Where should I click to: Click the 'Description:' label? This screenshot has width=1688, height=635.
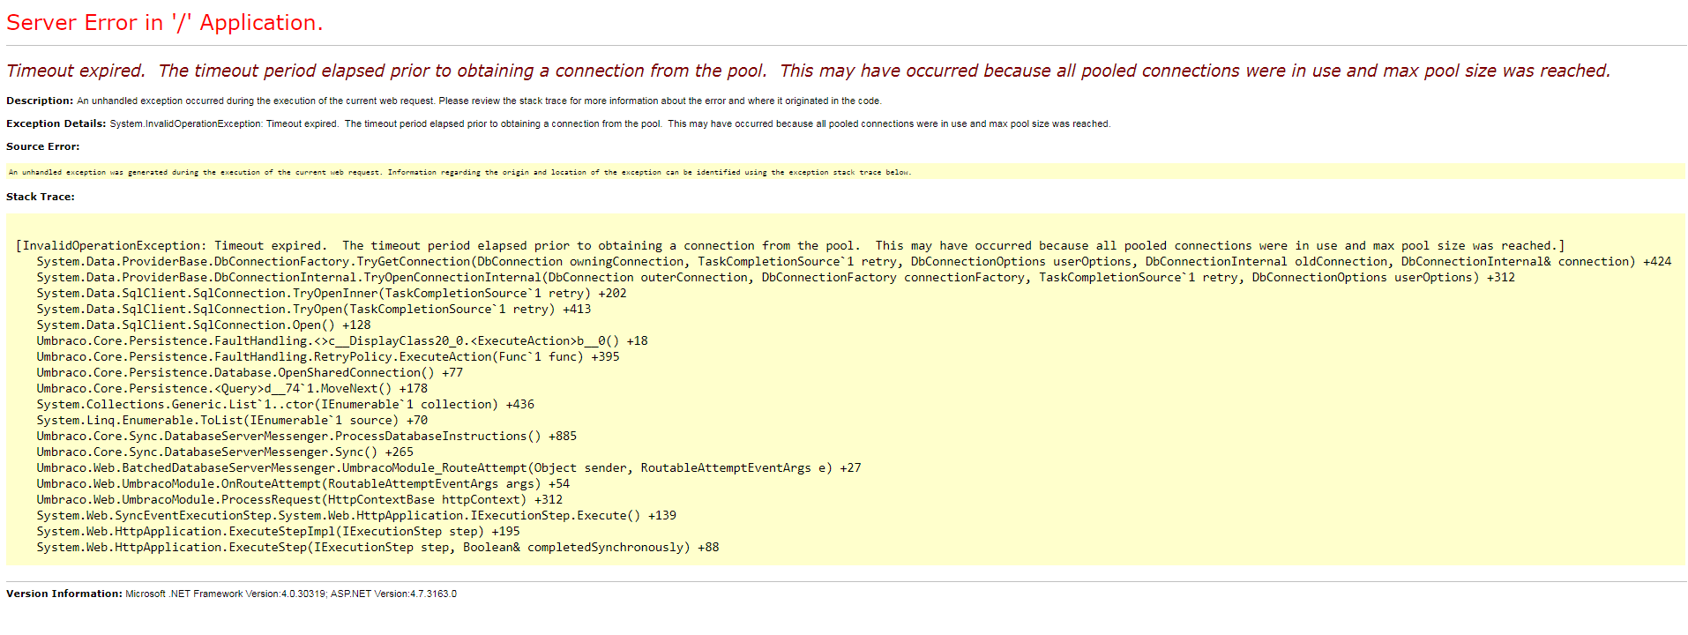click(40, 101)
